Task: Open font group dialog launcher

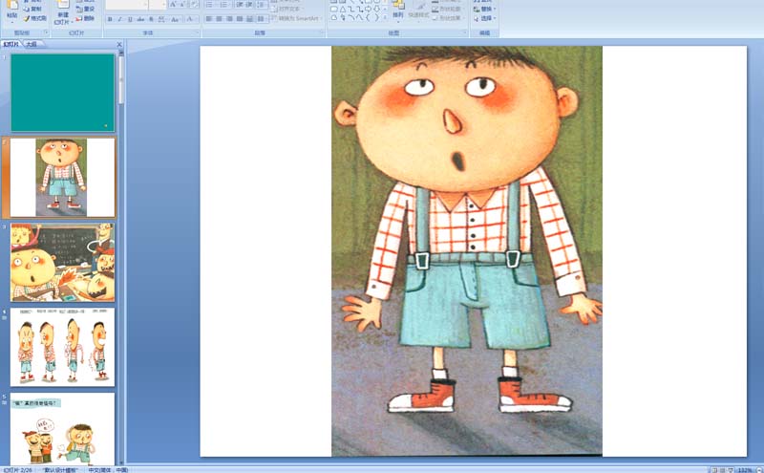Action: (x=198, y=32)
